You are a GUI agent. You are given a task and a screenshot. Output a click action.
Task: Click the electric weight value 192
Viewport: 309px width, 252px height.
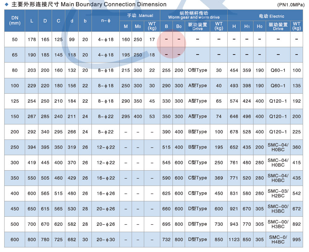tap(296, 101)
